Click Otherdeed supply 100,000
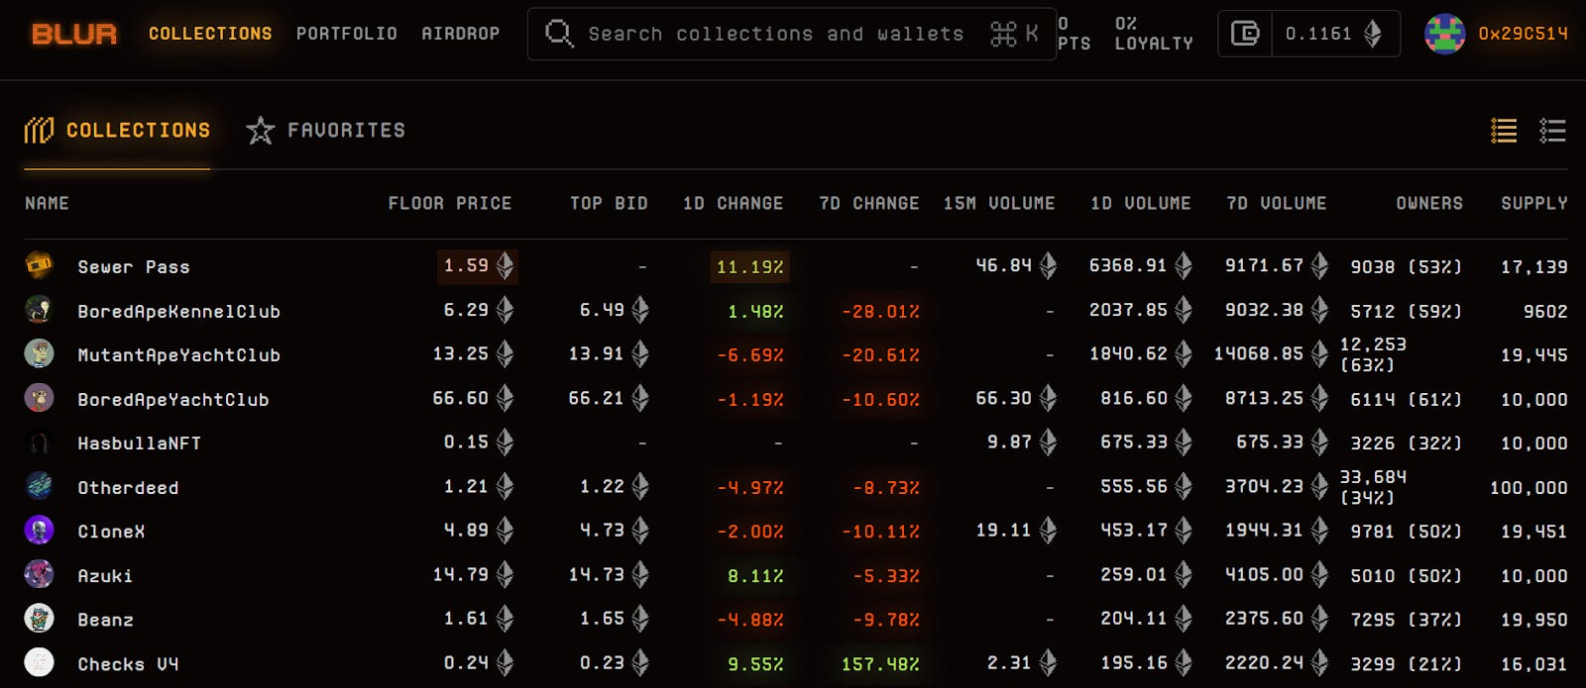The image size is (1586, 688). coord(1529,488)
